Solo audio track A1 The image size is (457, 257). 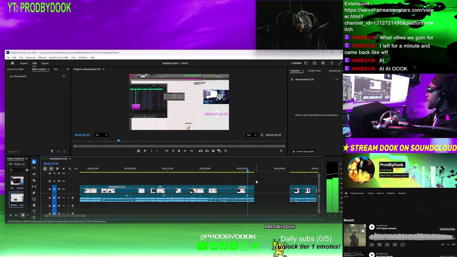68,198
